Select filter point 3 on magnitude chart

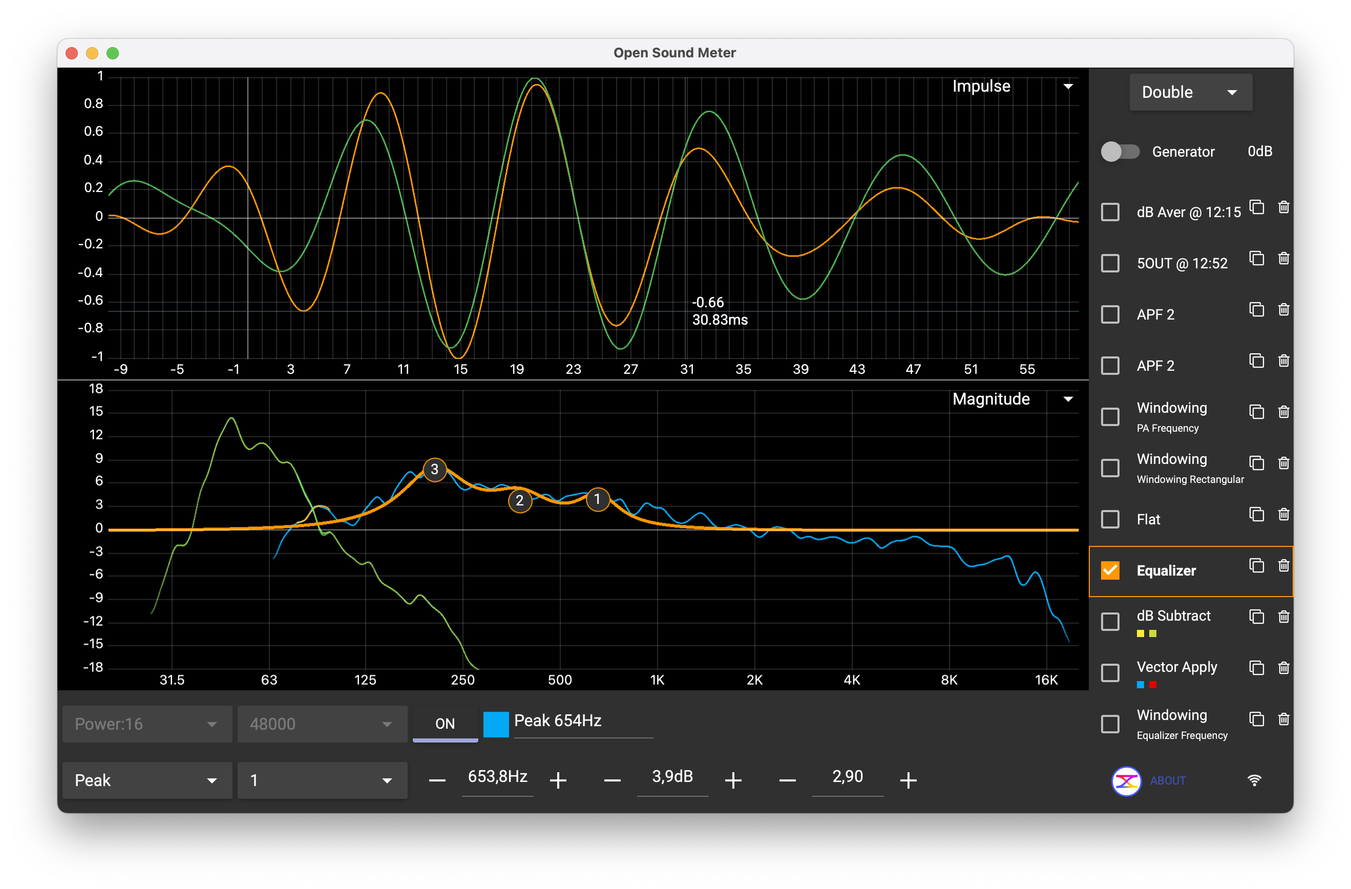(434, 470)
